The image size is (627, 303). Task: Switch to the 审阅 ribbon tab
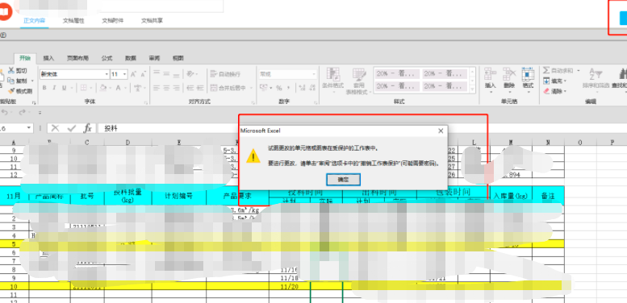(154, 58)
